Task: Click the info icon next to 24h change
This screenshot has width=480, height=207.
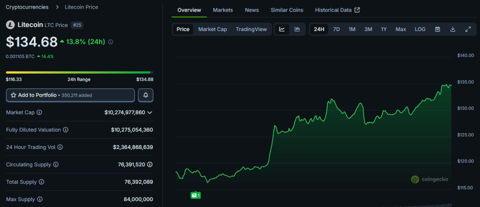Action: pyautogui.click(x=110, y=42)
